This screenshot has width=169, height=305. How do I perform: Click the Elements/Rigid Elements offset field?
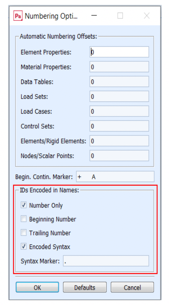(119, 141)
